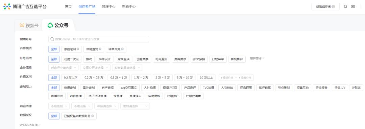Open 管理中心 in top navigation
The width and height of the screenshot is (365, 129).
[x=109, y=7]
